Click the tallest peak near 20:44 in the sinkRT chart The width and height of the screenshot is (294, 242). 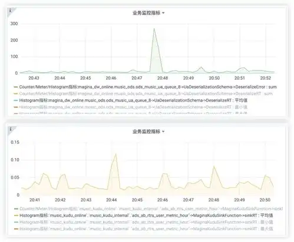116,154
